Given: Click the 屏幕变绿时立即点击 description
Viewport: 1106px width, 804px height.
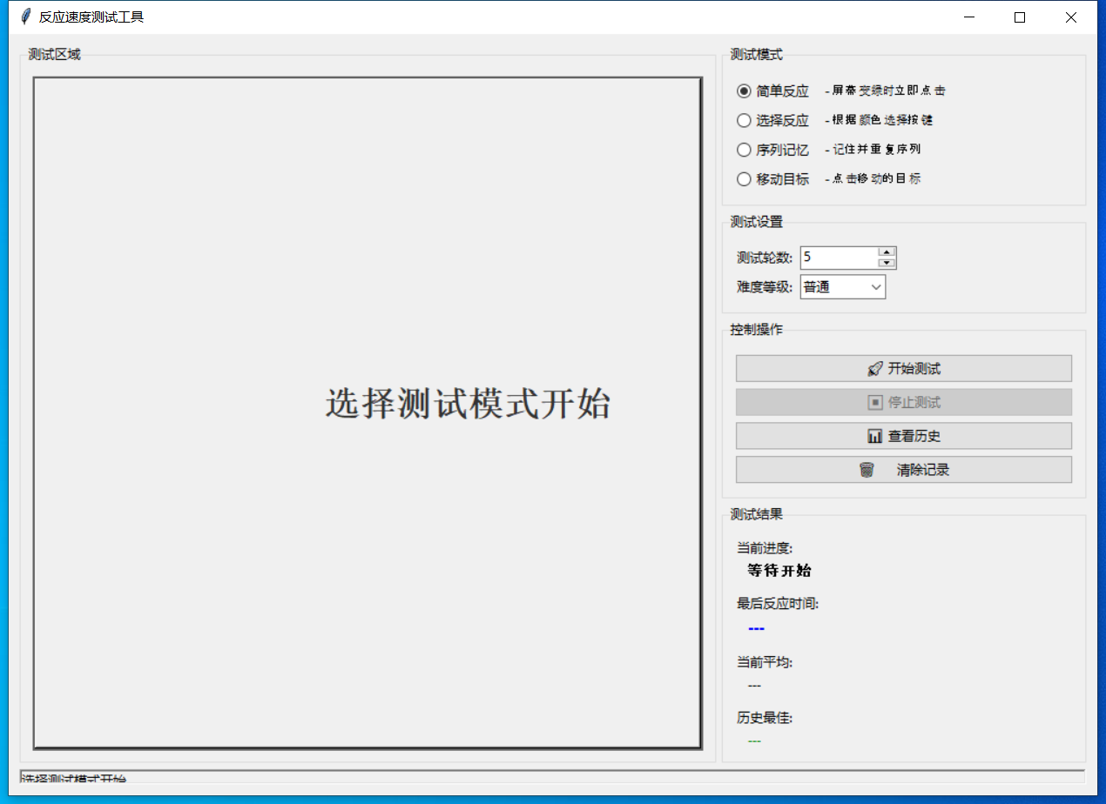Looking at the screenshot, I should point(885,90).
